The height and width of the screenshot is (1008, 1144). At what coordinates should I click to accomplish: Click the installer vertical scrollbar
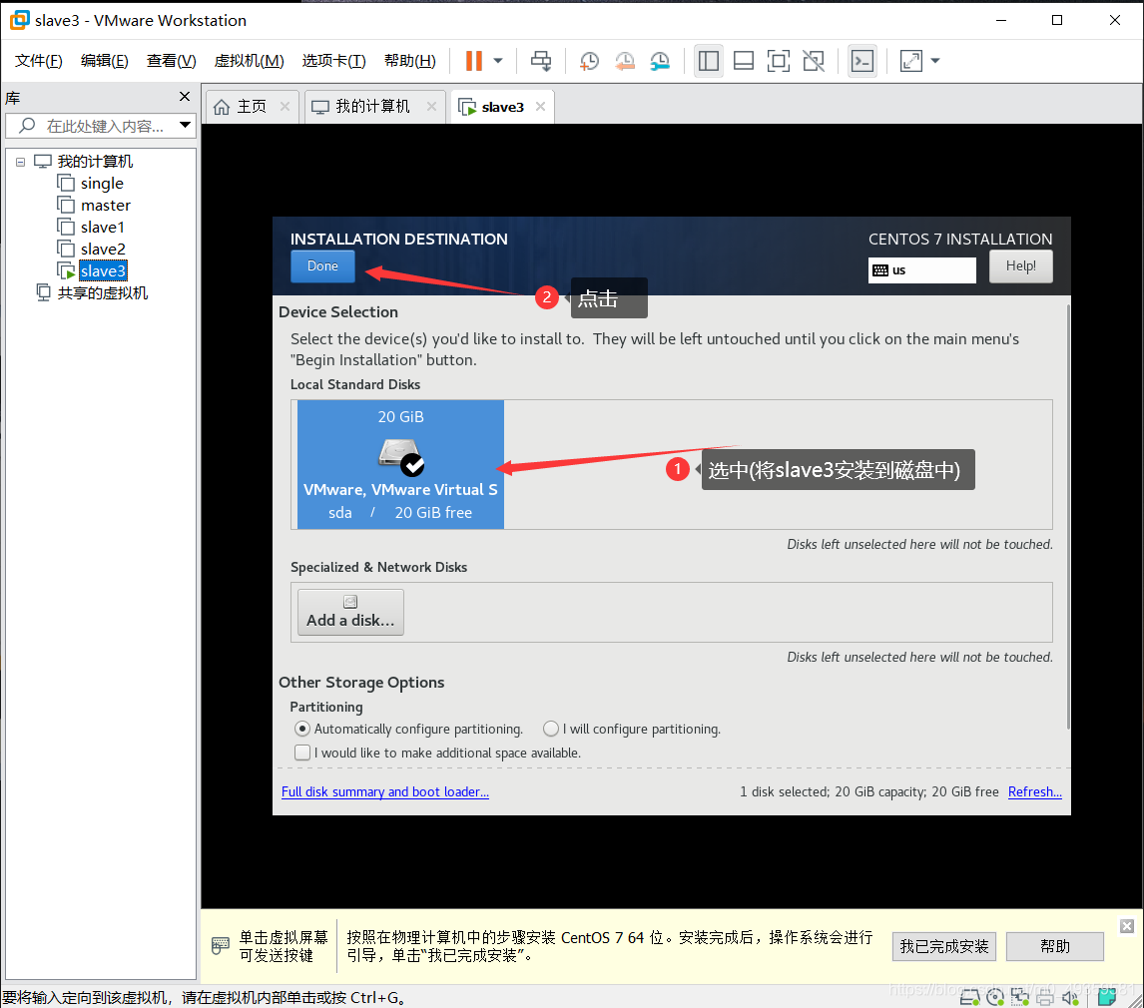pyautogui.click(x=1068, y=516)
